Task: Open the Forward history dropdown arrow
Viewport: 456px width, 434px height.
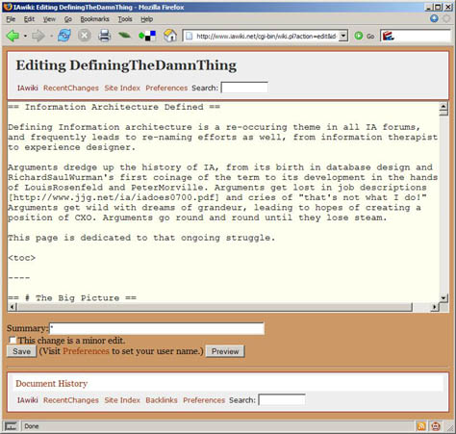Action: (x=51, y=36)
